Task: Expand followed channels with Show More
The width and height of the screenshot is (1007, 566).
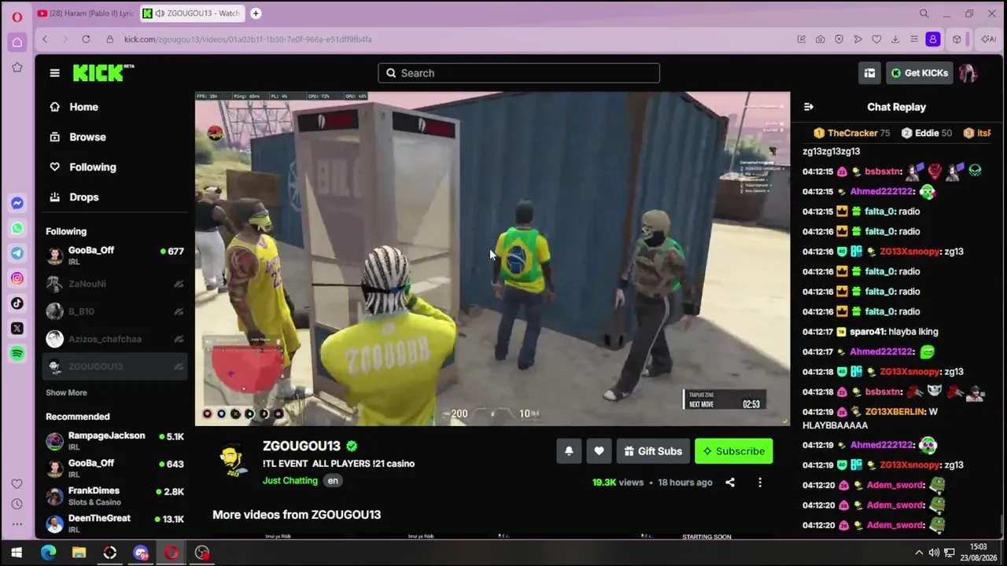Action: click(x=66, y=393)
